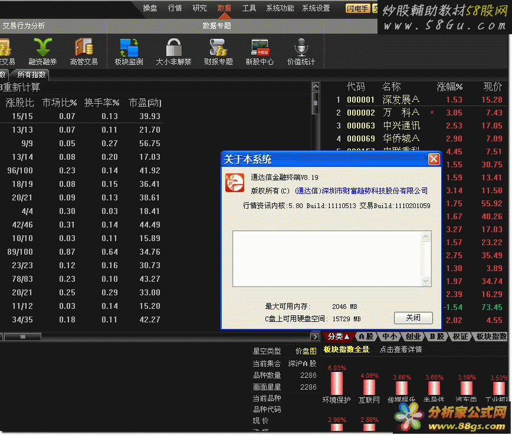The height and width of the screenshot is (435, 512).
Task: Open the 价值统计 microphone icon
Action: click(x=301, y=51)
